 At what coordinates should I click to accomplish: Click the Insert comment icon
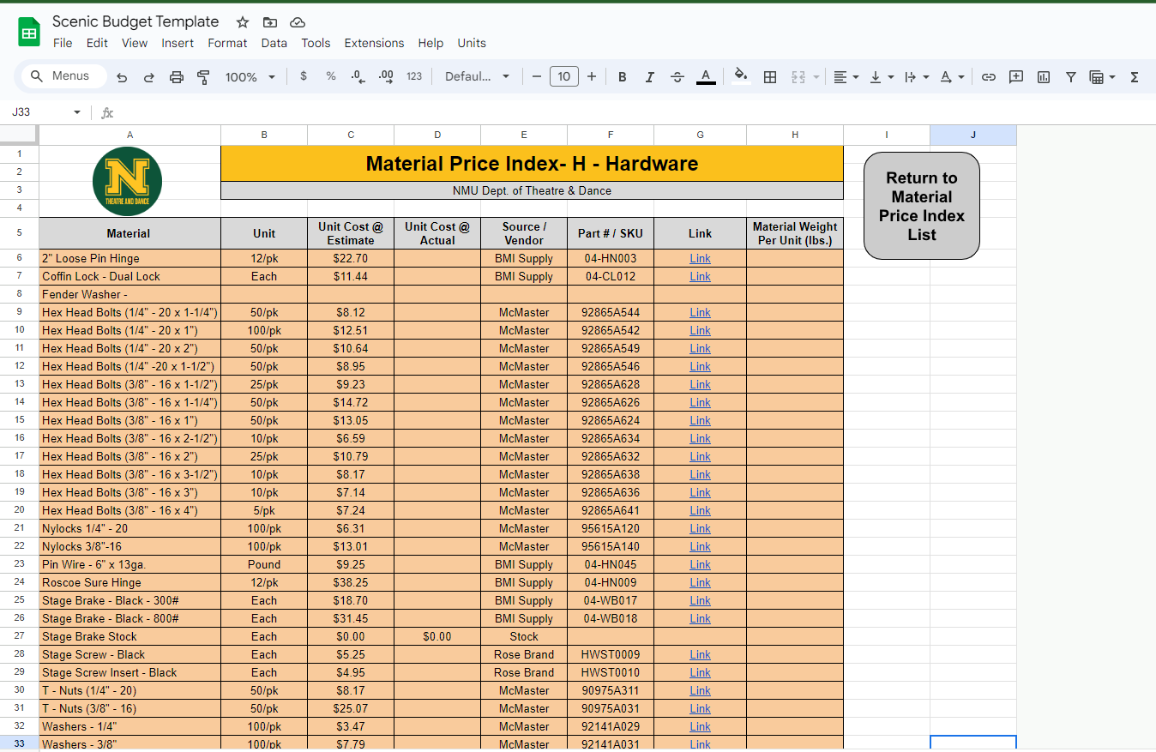1016,77
